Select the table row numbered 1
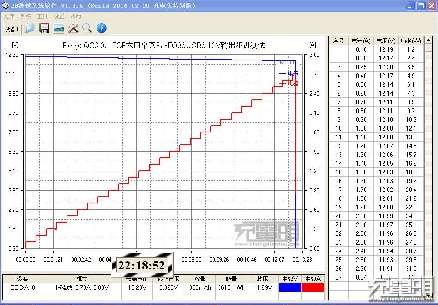Viewport: 438px width, 305px height. pyautogui.click(x=376, y=49)
